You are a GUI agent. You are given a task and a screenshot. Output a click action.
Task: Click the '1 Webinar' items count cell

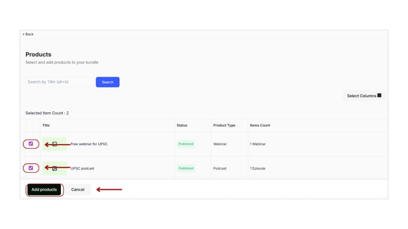pos(258,144)
